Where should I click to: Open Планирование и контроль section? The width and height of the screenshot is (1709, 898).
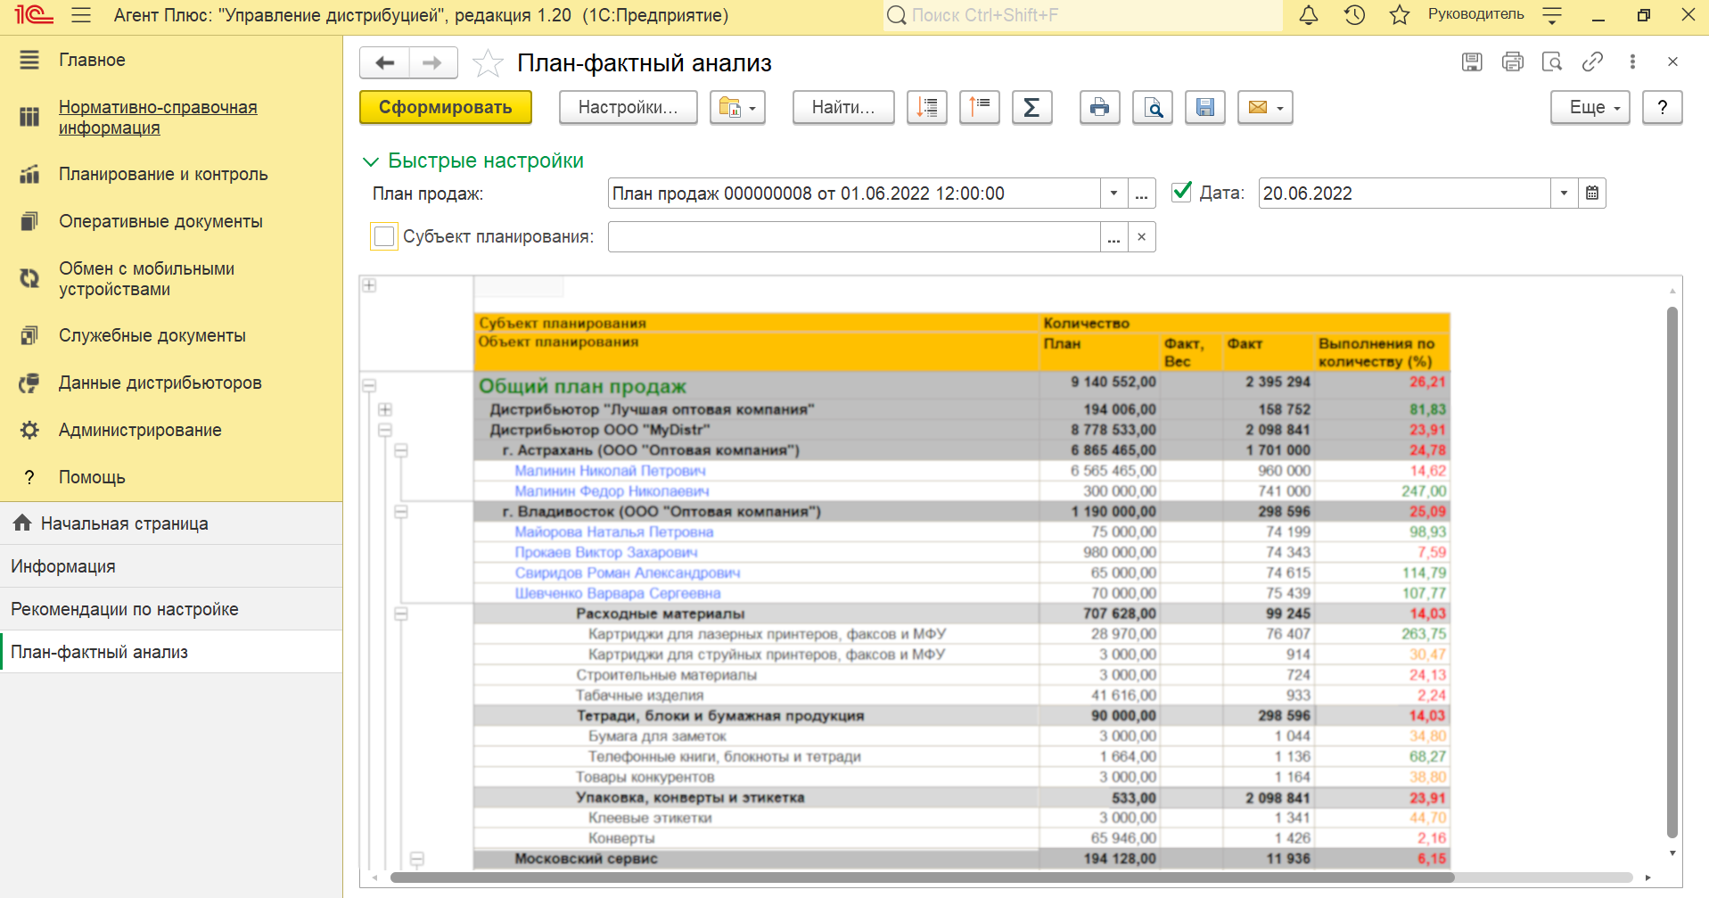pyautogui.click(x=171, y=174)
